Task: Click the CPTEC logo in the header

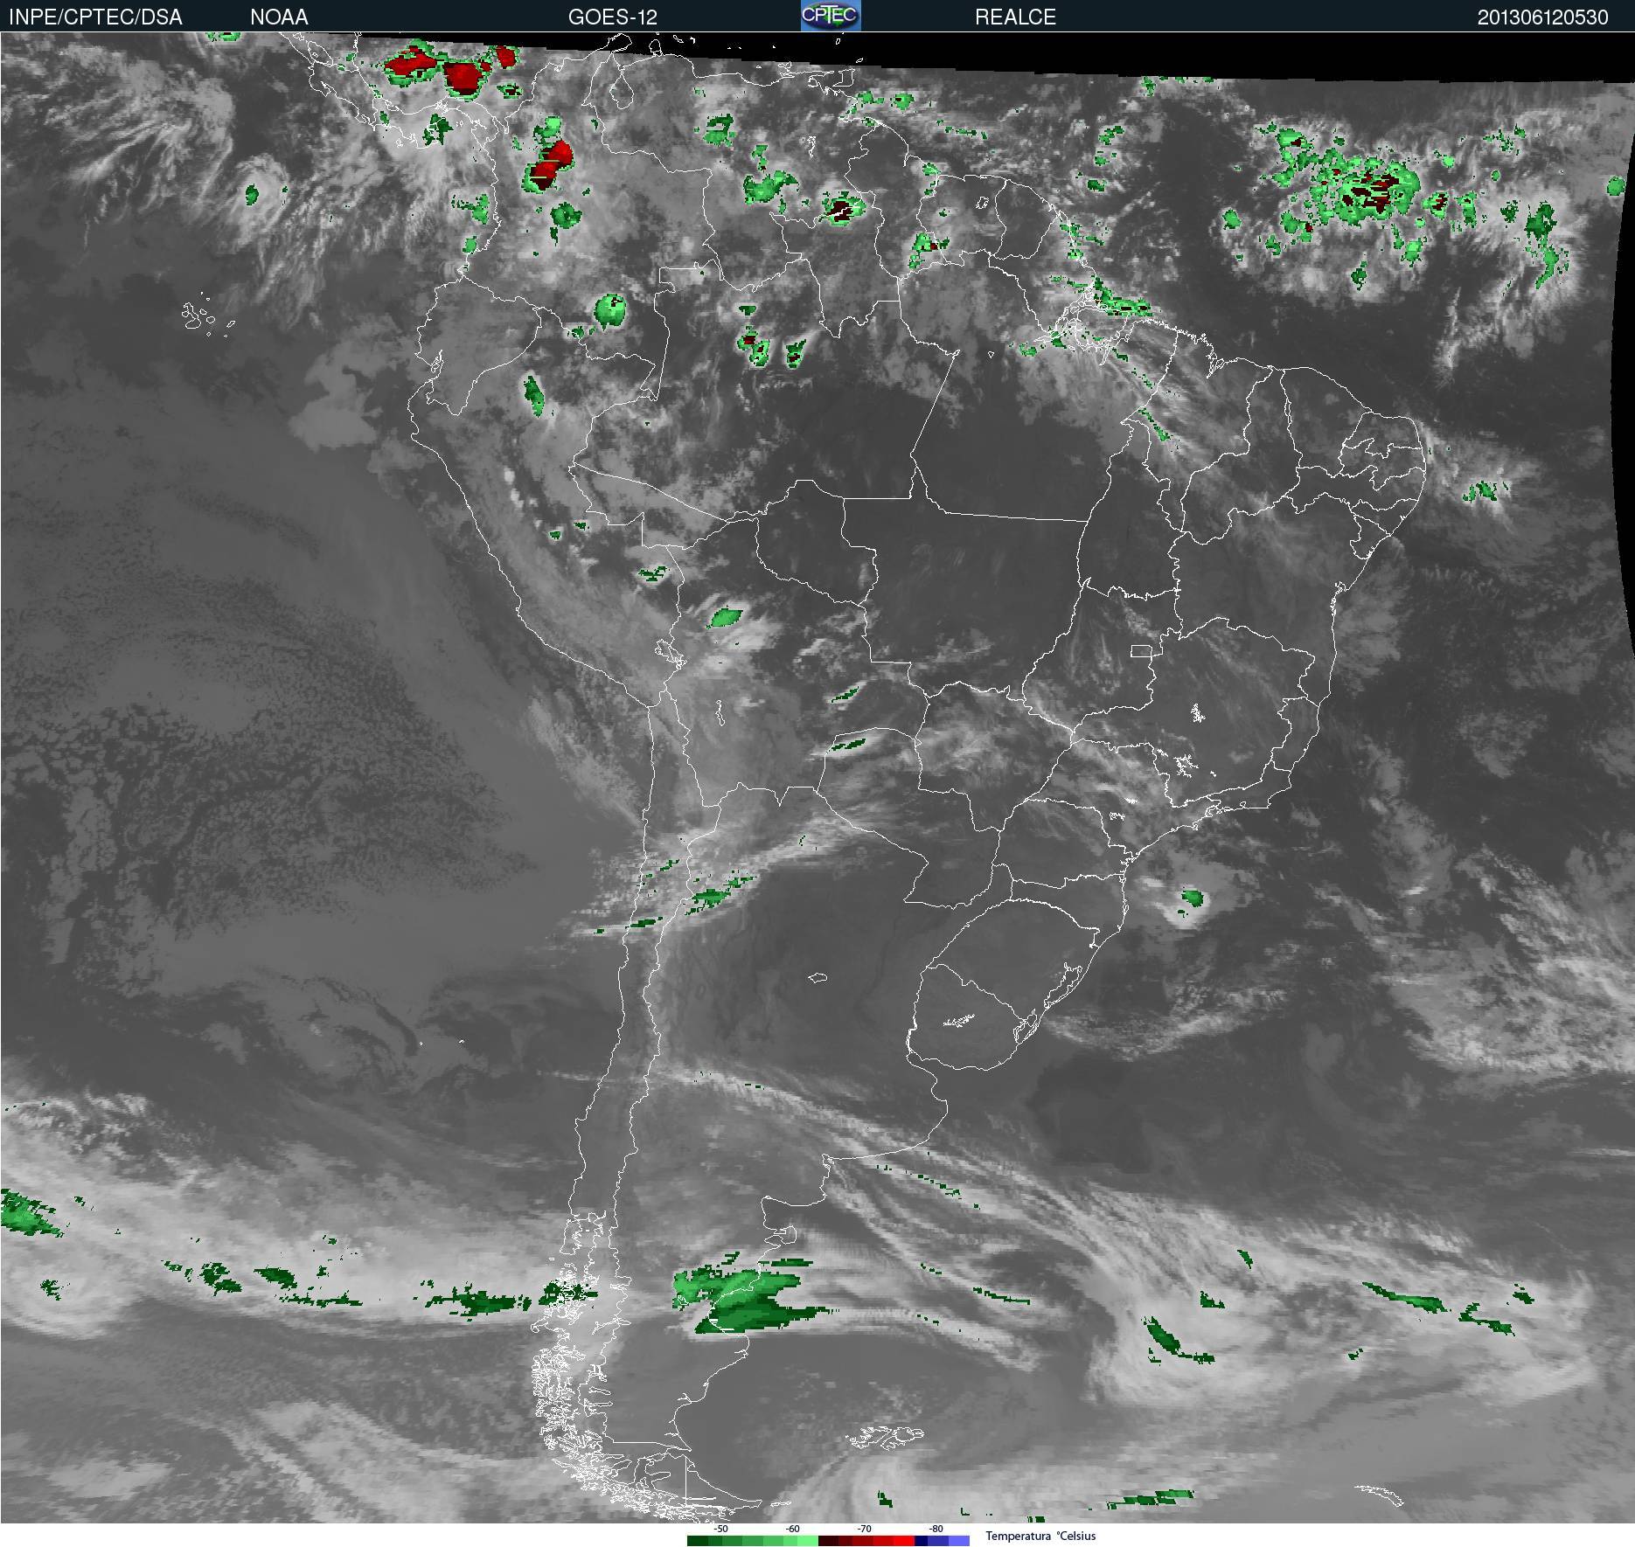Action: 831,16
